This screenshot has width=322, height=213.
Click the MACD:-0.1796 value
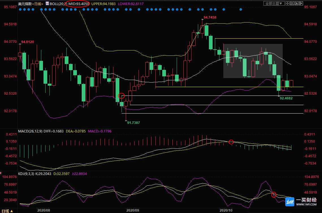(100, 131)
